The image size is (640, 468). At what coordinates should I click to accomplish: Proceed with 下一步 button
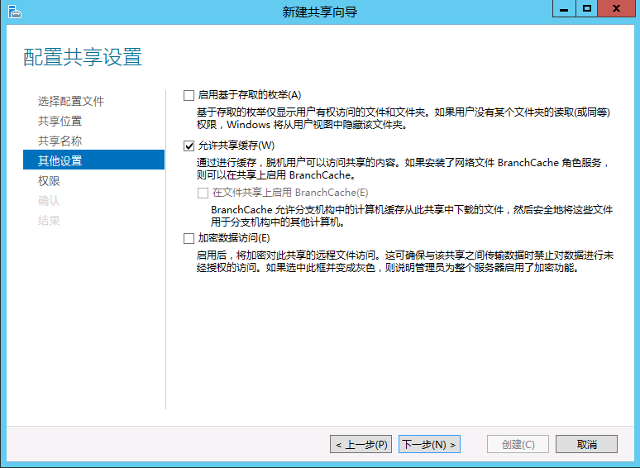click(x=429, y=444)
